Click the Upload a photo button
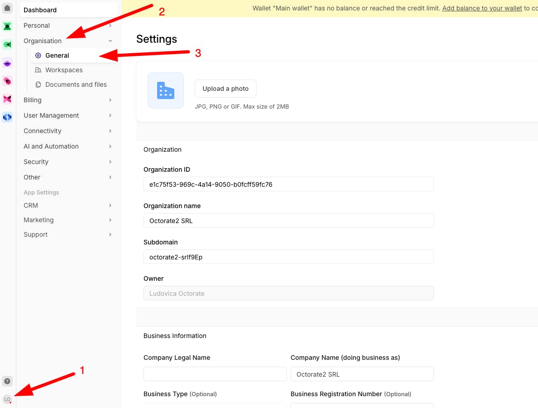The height and width of the screenshot is (408, 538). coord(226,89)
